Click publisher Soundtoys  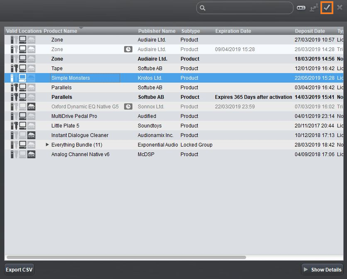pos(150,125)
